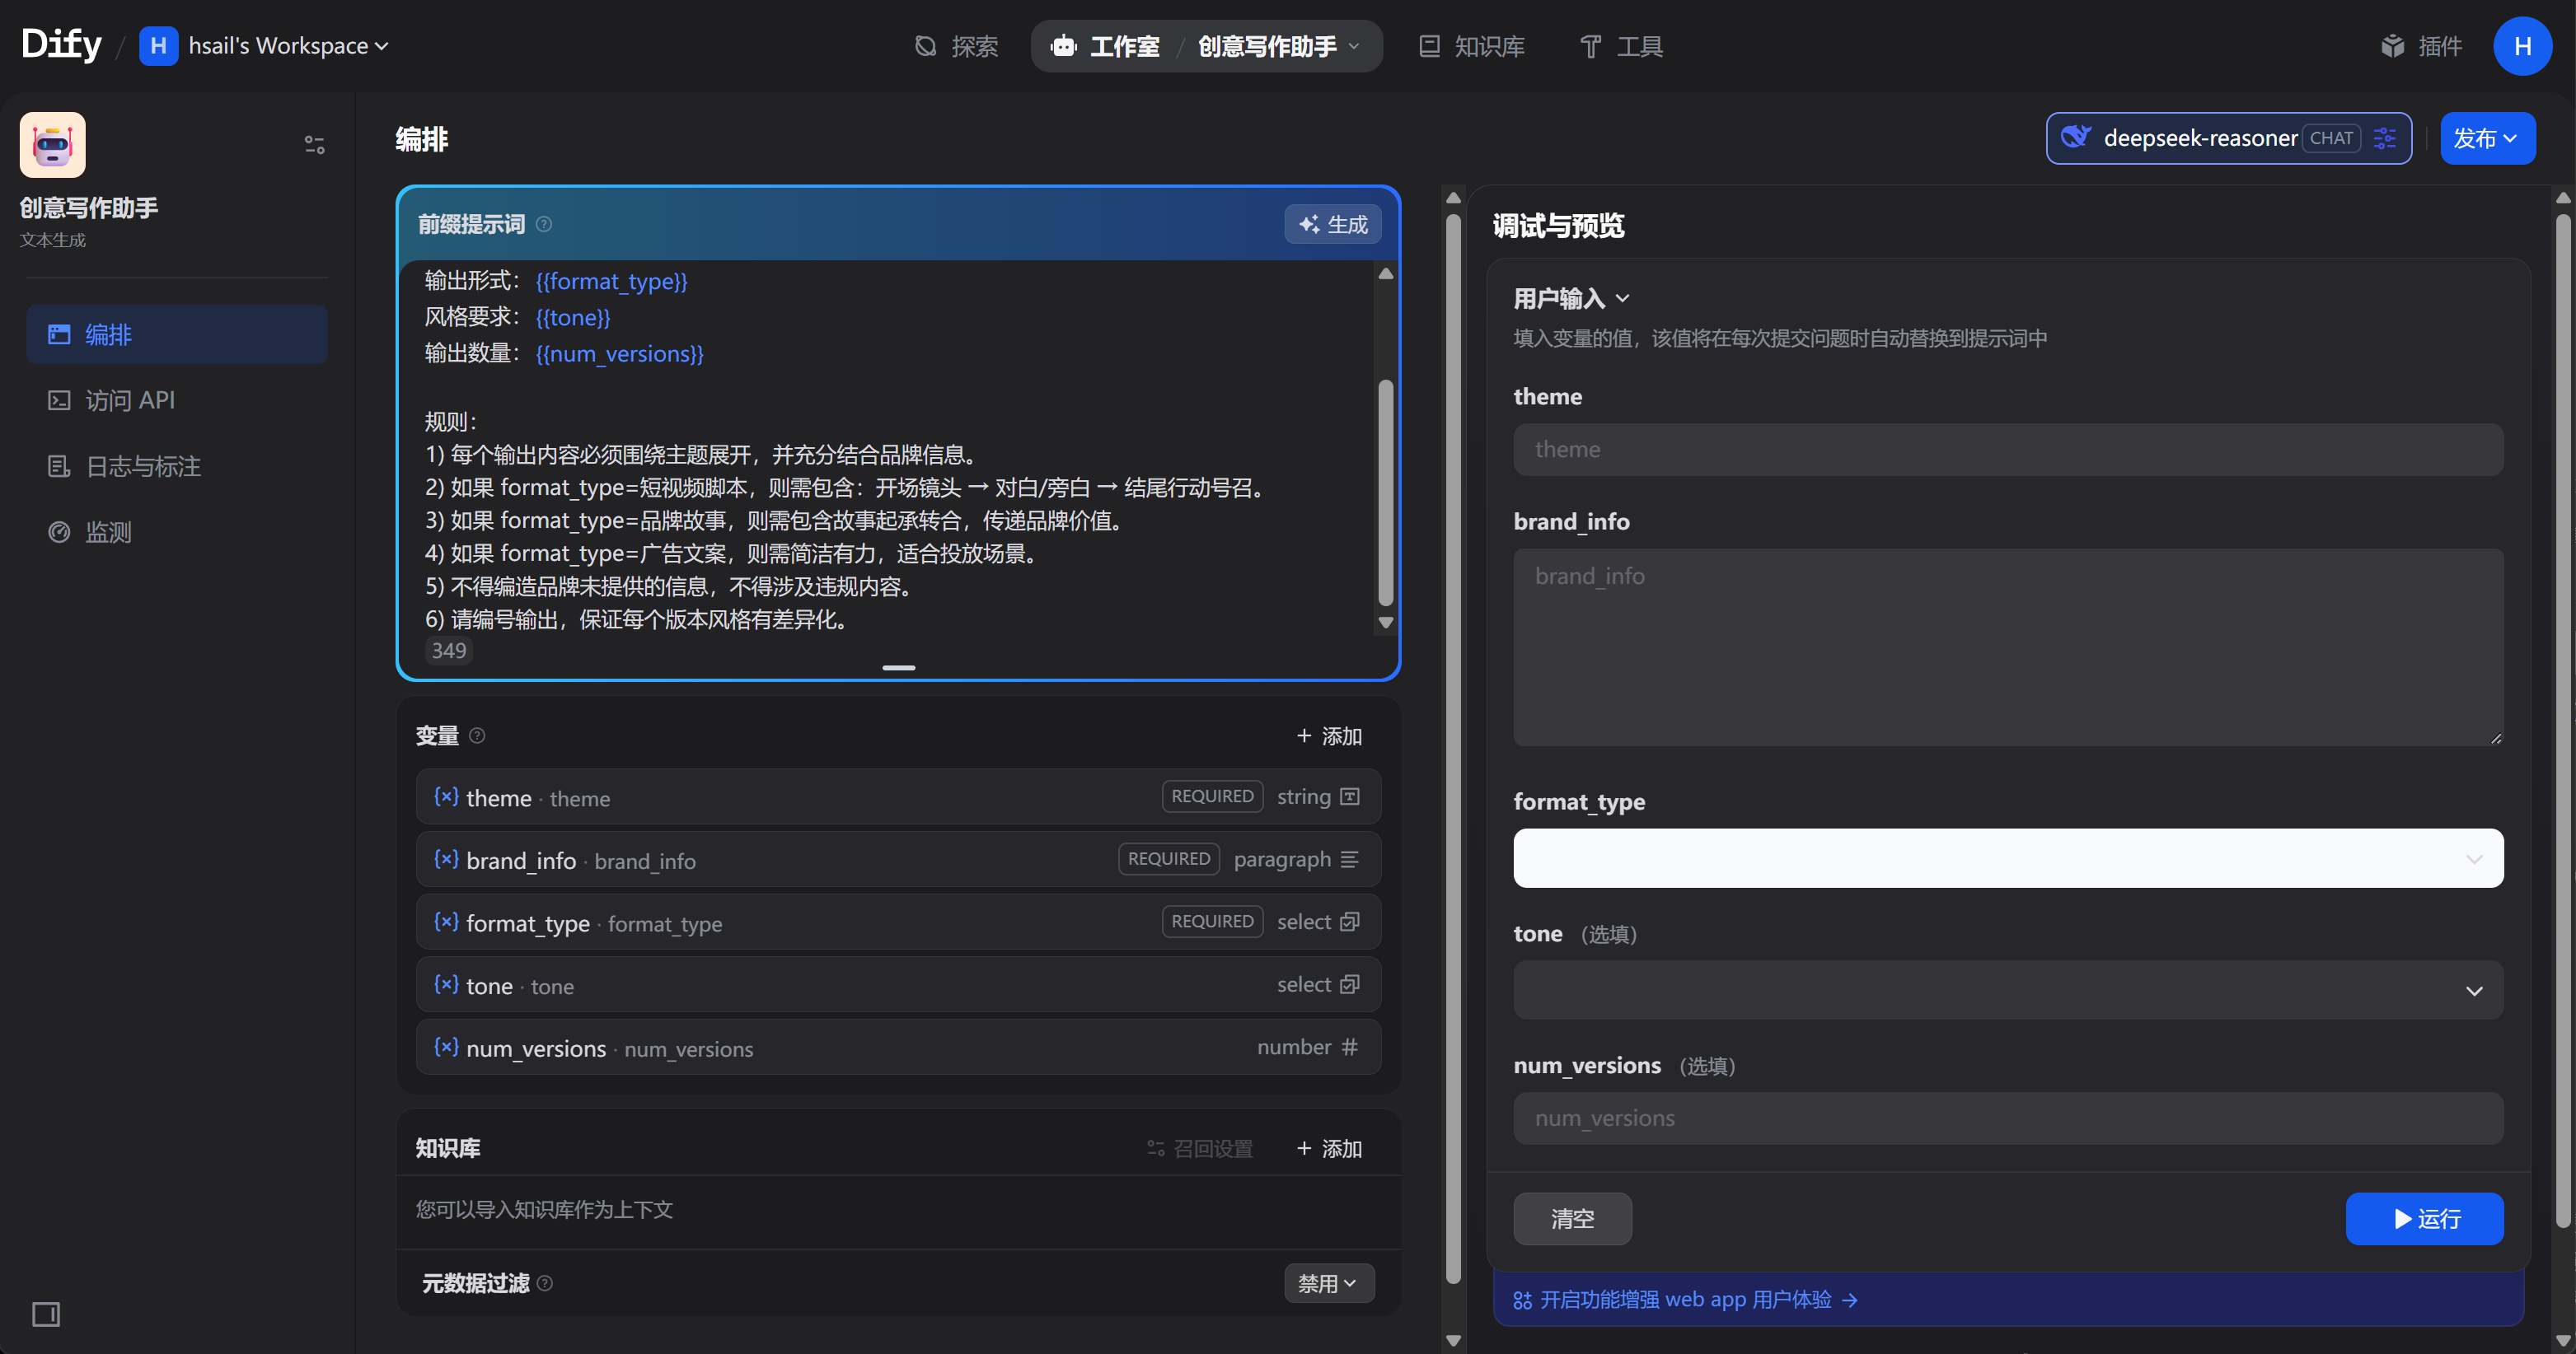The height and width of the screenshot is (1354, 2576).
Task: Click the right panel scrollbar up arrow
Action: [x=2563, y=198]
